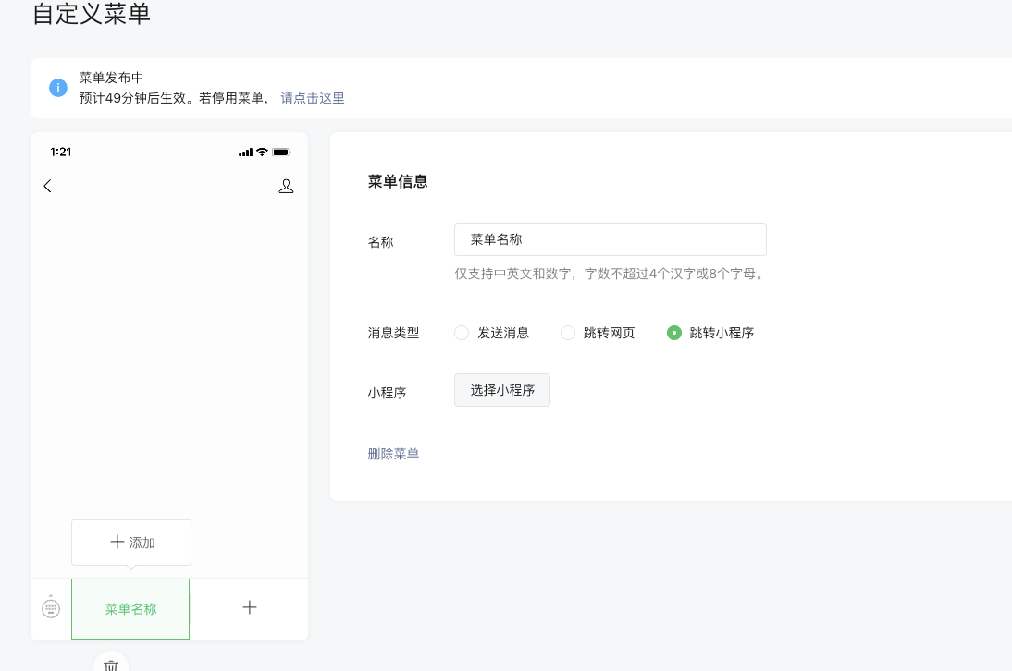Open the profile icon in the phone preview
This screenshot has height=671, width=1012.
(x=286, y=186)
